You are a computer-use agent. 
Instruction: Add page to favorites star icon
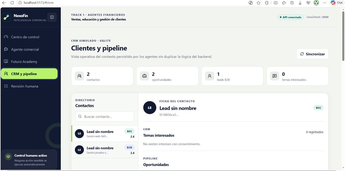259,3
